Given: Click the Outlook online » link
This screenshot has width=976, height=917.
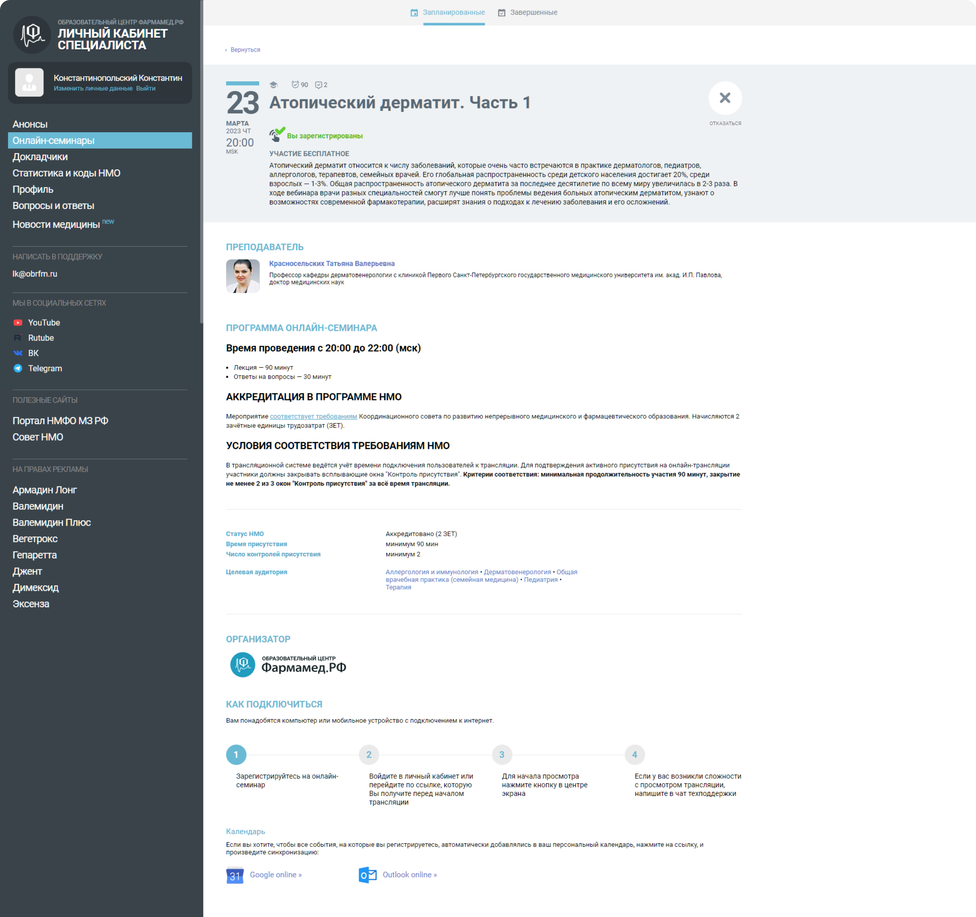Looking at the screenshot, I should pyautogui.click(x=410, y=875).
